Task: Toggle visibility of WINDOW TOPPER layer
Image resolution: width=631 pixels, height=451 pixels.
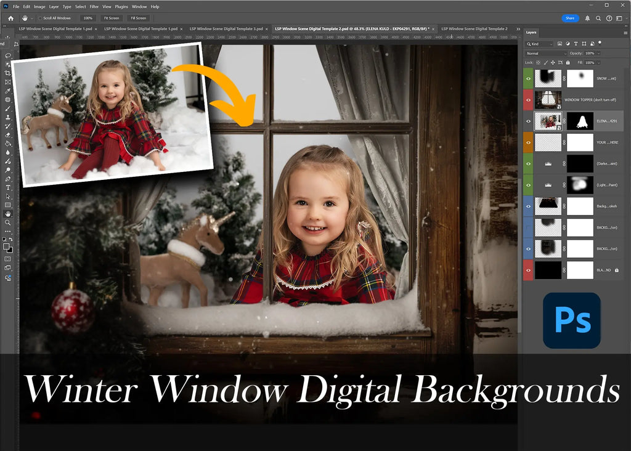Action: click(528, 99)
